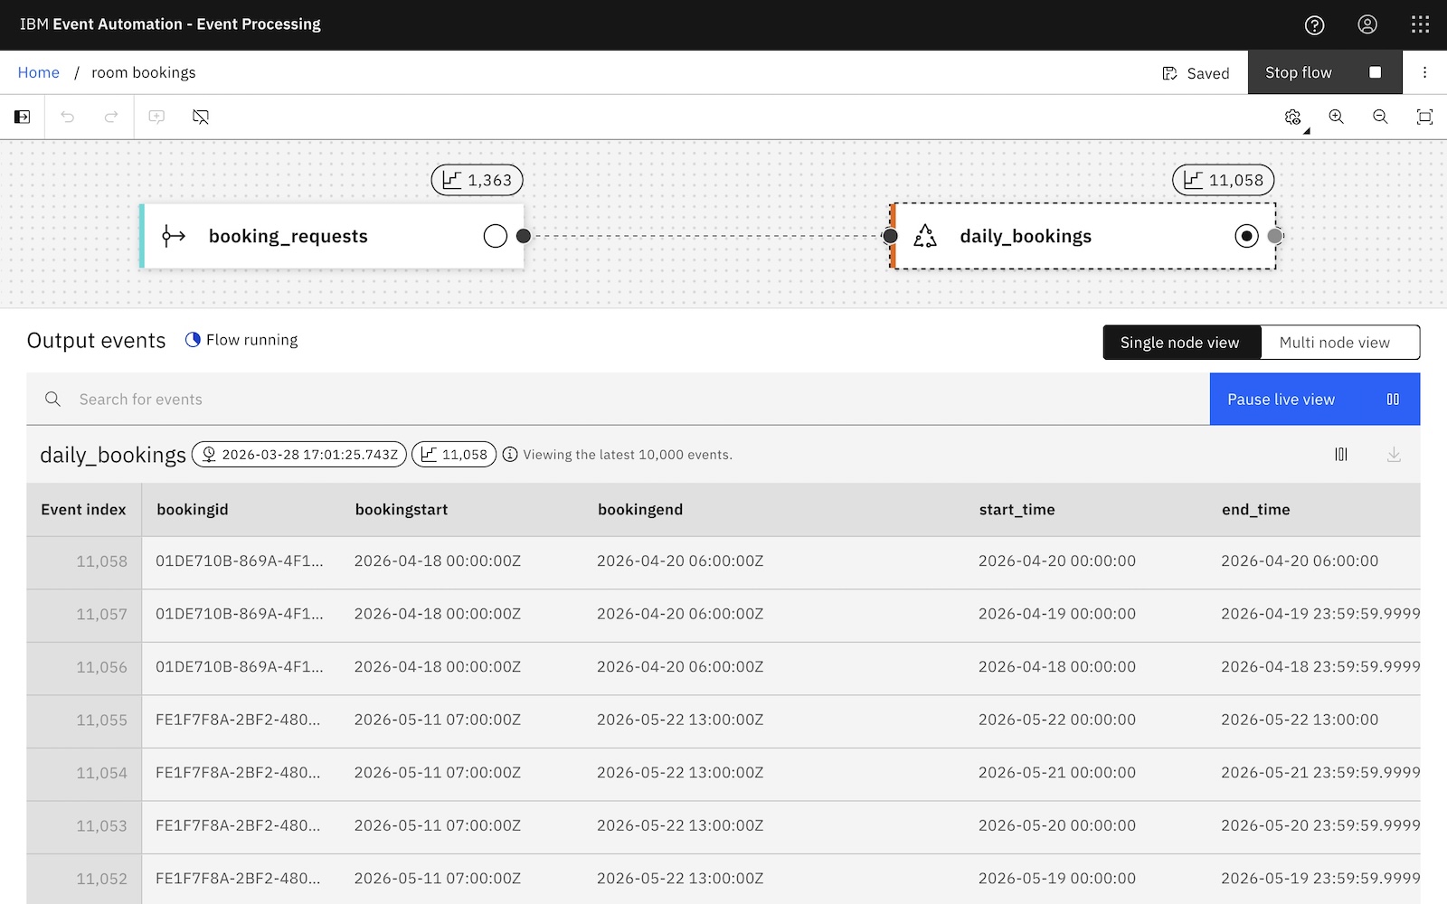Image resolution: width=1447 pixels, height=904 pixels.
Task: Switch to Single node view
Action: (x=1180, y=343)
